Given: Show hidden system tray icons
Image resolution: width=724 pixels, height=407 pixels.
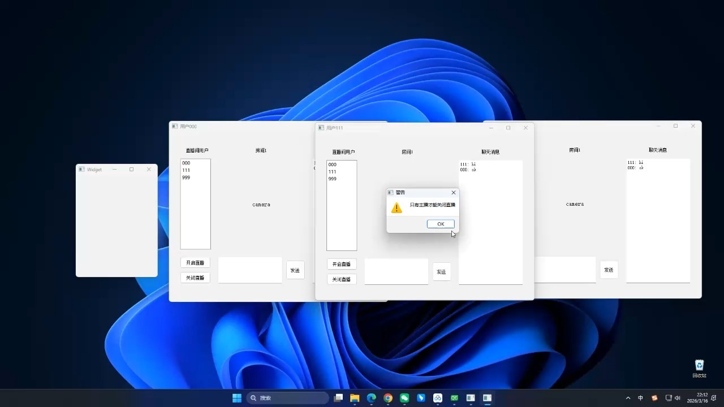Looking at the screenshot, I should click(x=628, y=398).
